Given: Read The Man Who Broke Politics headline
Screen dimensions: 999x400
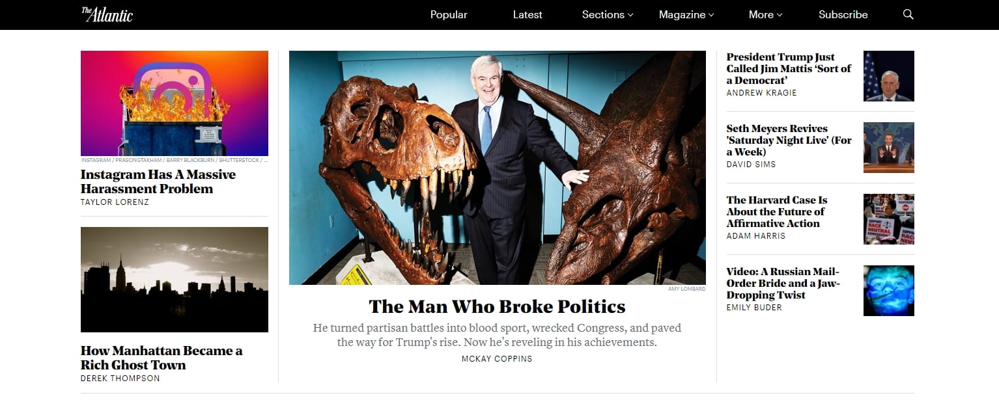Looking at the screenshot, I should coord(497,306).
